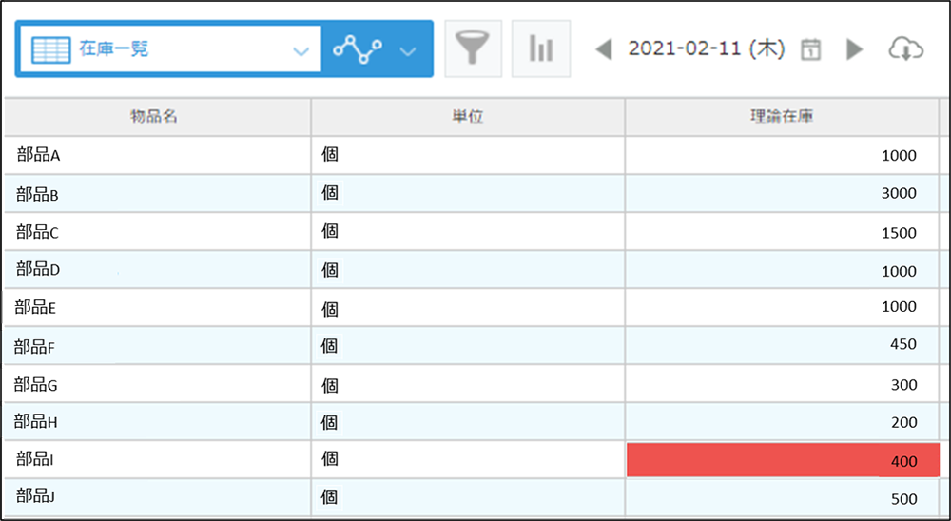Open the calendar date picker icon
951x521 pixels.
click(810, 49)
